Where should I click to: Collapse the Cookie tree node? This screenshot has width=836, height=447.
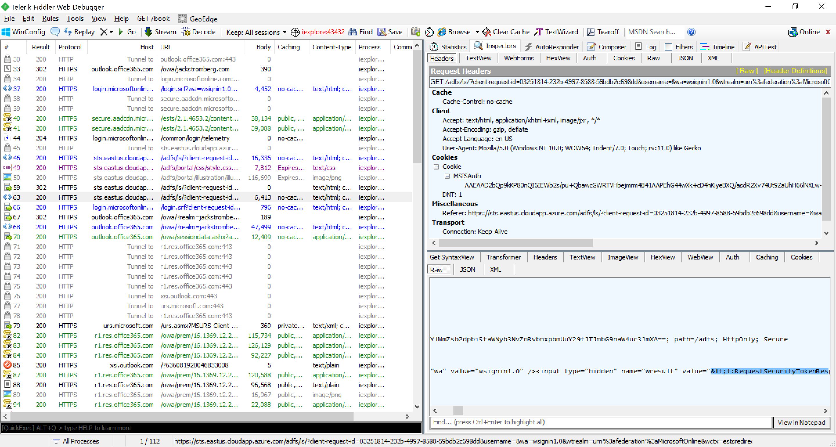pos(436,167)
